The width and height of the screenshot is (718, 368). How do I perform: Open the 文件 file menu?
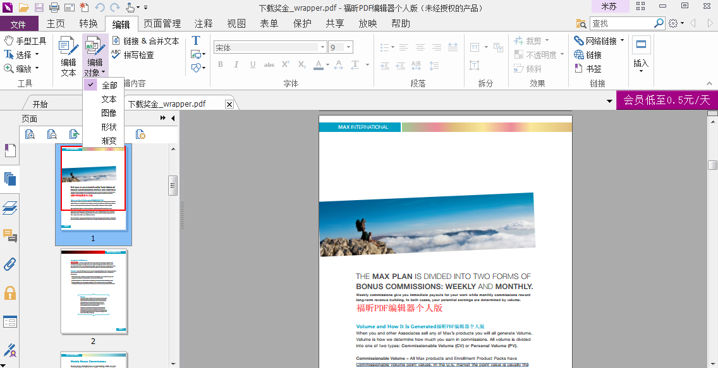point(18,24)
